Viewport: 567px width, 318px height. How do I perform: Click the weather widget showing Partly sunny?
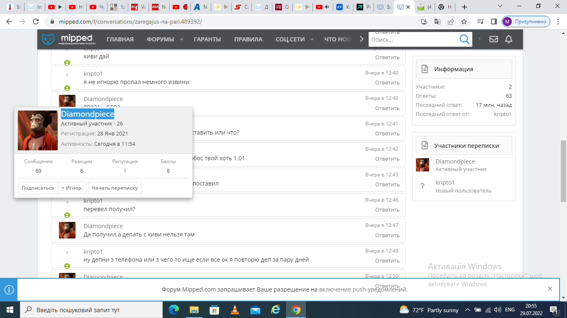pos(429,310)
